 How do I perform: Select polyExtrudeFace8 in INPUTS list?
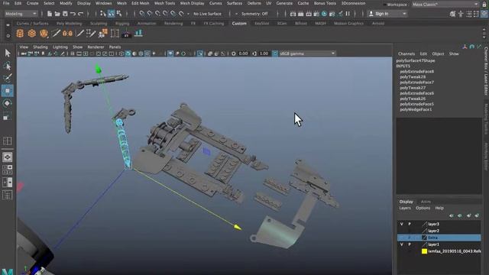(416, 71)
